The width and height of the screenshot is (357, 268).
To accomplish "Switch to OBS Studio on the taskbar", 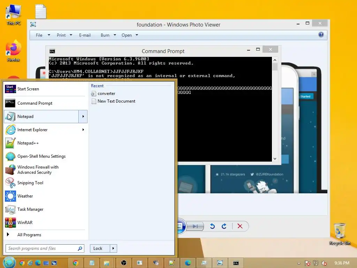I will pyautogui.click(x=124, y=263).
